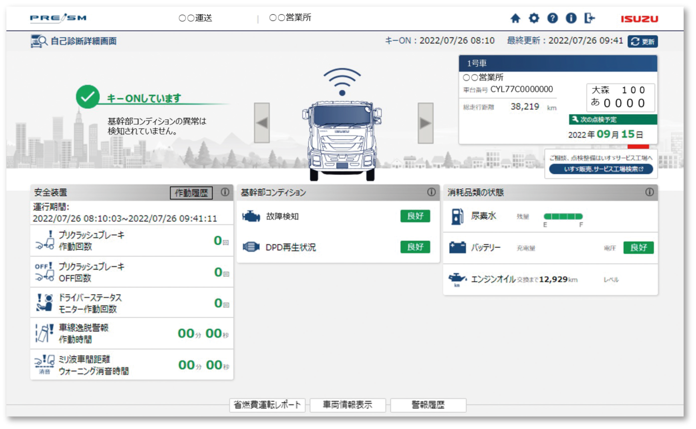Click エンジンオイル 12,929km value
This screenshot has height=429, width=696.
click(x=558, y=279)
